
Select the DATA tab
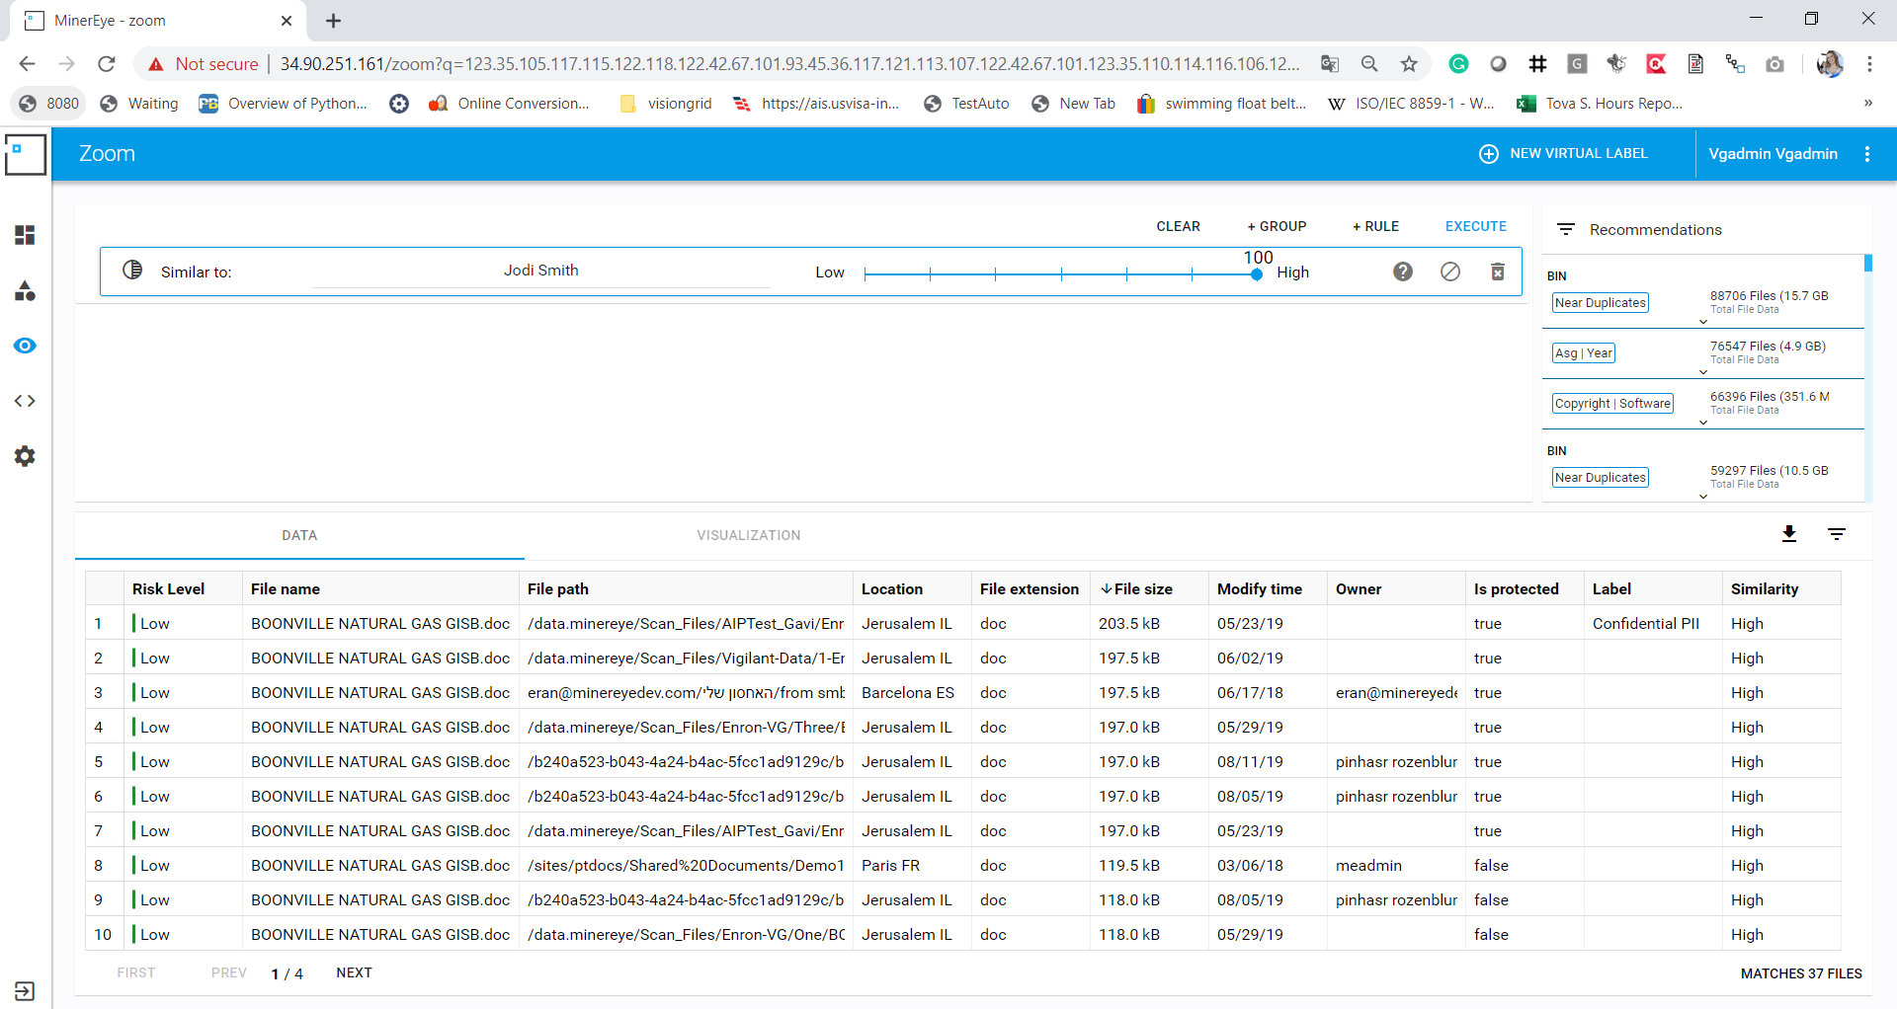[299, 535]
